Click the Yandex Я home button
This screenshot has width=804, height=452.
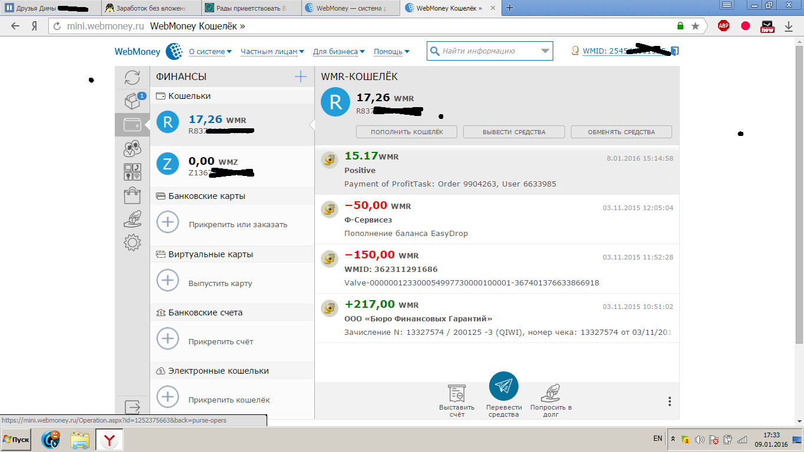point(35,26)
